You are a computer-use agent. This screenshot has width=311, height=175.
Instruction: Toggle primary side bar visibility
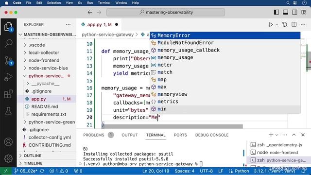pyautogui.click(x=276, y=12)
